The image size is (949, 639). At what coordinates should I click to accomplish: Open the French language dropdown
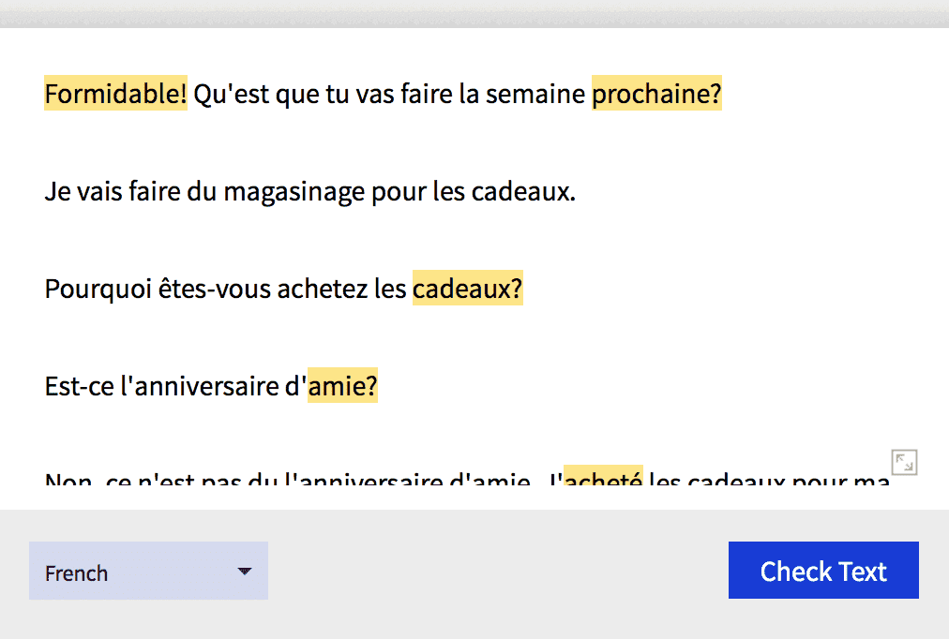(148, 572)
